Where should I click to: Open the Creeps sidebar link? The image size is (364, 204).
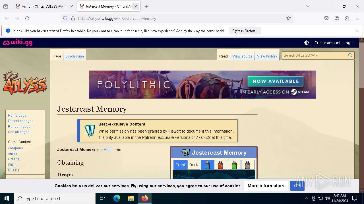coord(14,159)
